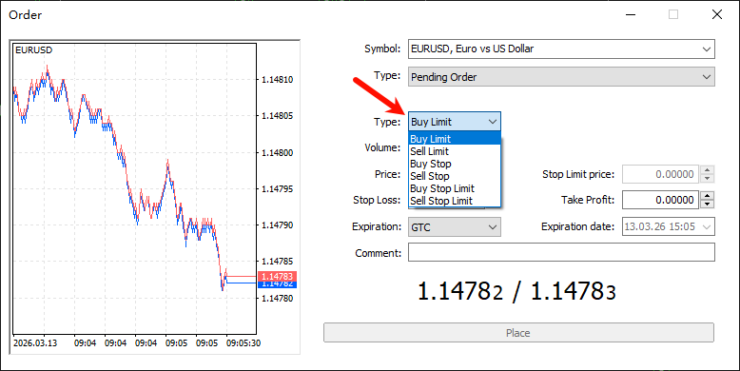Open the Symbol dropdown showing EURUSD
This screenshot has width=740, height=371.
[561, 49]
